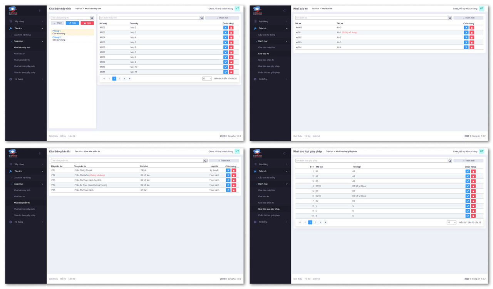Screen dimensions: 493x289
Task: Edit machine M005 with its blue pencil icon
Action: point(226,42)
